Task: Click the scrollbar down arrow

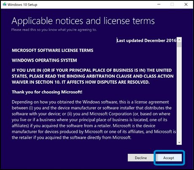Action: (x=179, y=142)
